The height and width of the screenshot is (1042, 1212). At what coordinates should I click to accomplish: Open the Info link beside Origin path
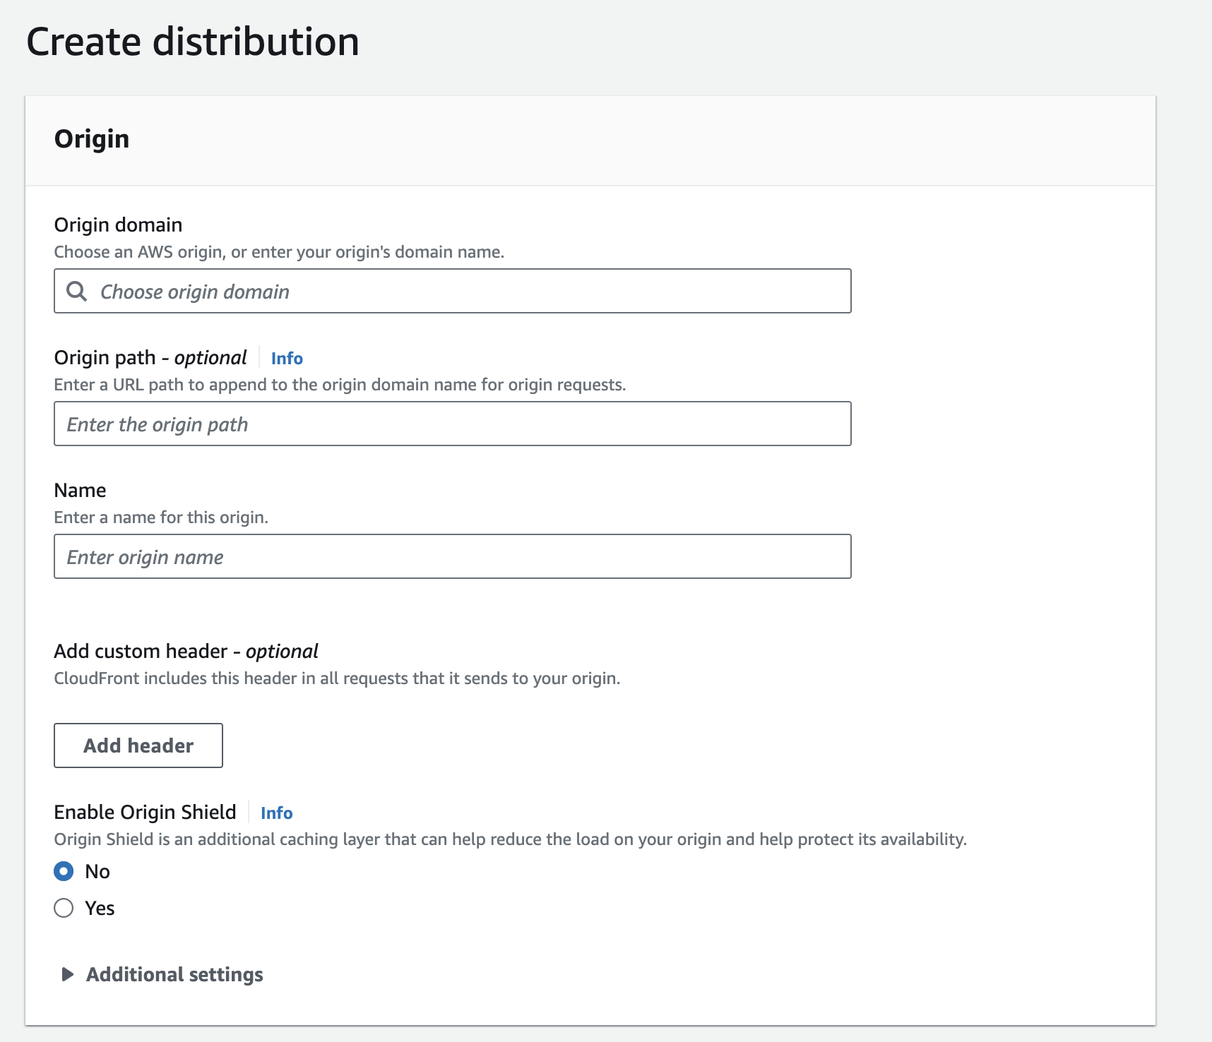[x=287, y=359]
